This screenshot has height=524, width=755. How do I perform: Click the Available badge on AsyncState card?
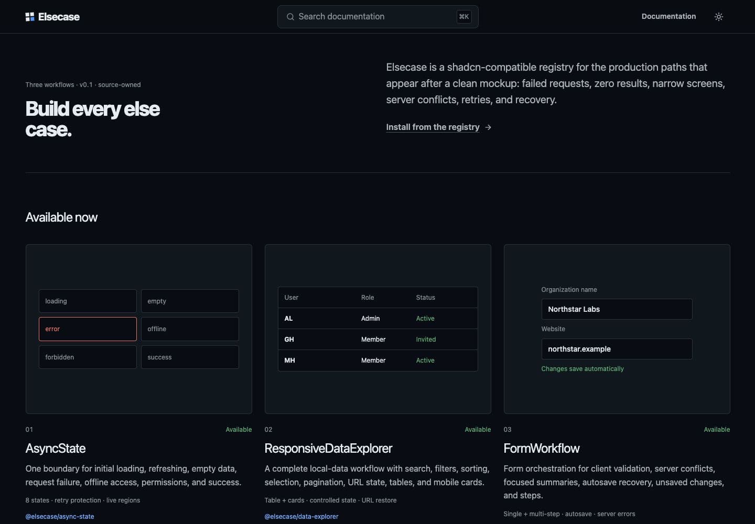[239, 430]
